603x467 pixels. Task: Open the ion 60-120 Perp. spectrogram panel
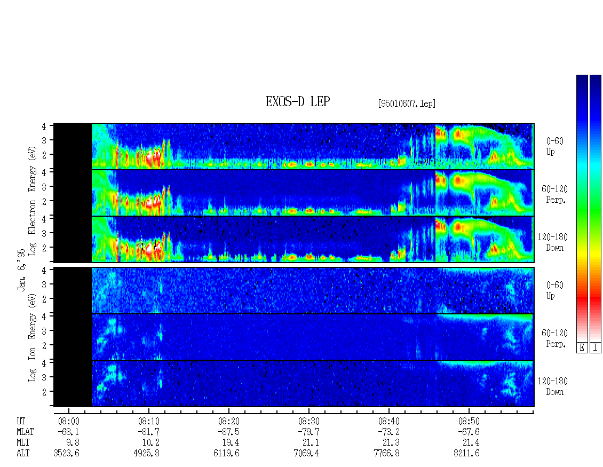point(294,337)
